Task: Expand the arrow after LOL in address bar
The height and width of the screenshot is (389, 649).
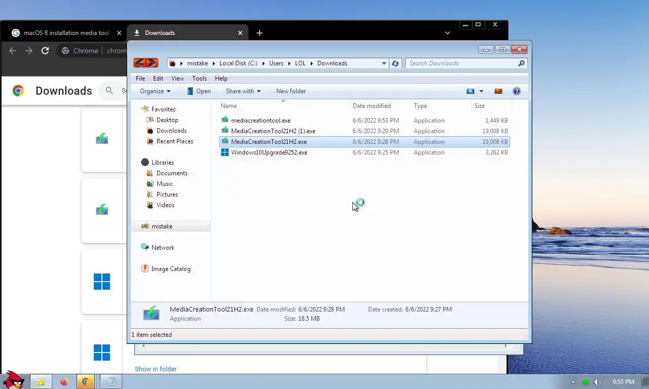Action: pos(312,63)
